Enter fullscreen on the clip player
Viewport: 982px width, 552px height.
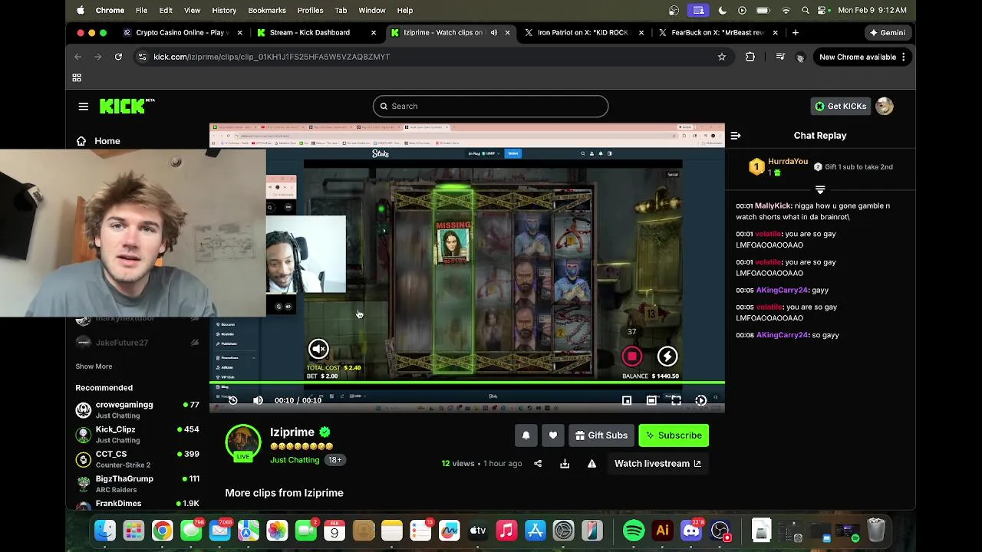(x=676, y=400)
